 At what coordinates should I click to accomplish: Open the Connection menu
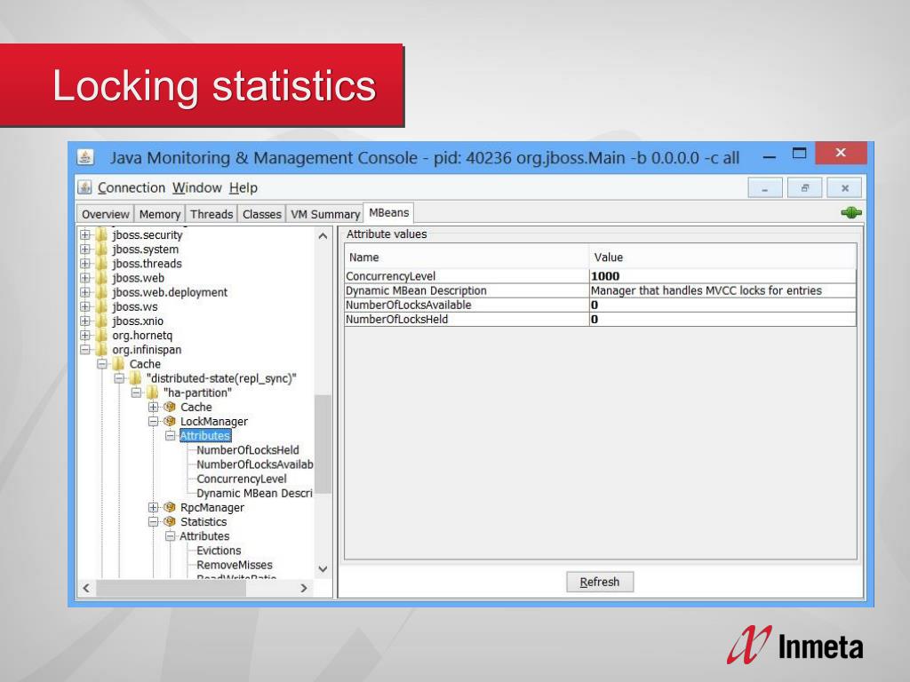coord(132,188)
